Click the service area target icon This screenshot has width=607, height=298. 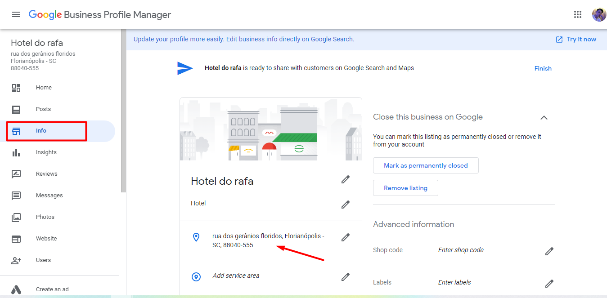point(196,277)
